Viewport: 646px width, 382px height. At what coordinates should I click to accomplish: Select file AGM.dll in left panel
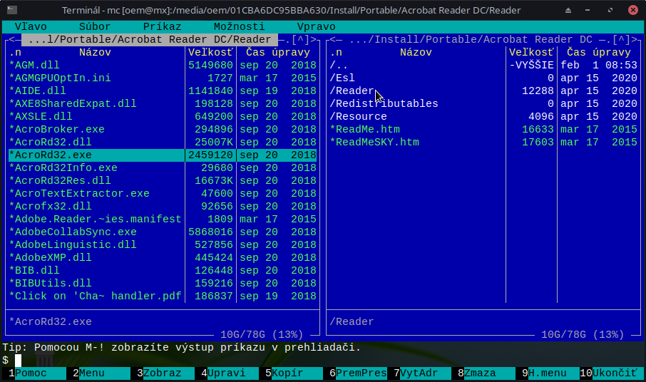coord(163,65)
